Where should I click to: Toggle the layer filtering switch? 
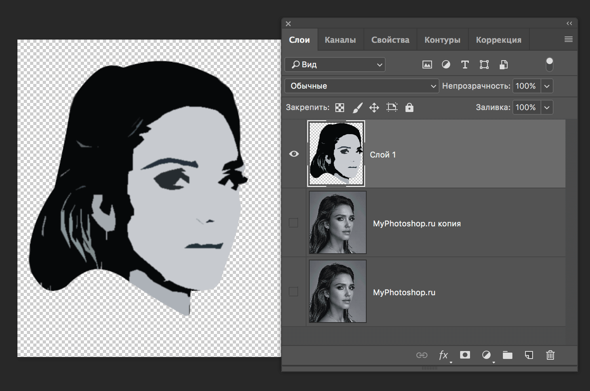(x=549, y=65)
